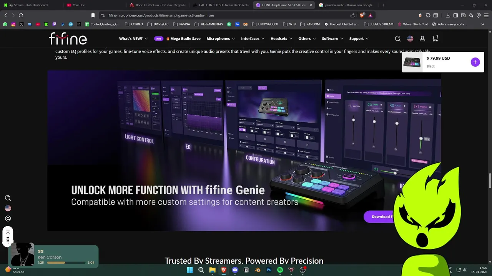Open the HERRAMIENTAS bookmarks folder
Screen dimensions: 492x276
point(209,24)
